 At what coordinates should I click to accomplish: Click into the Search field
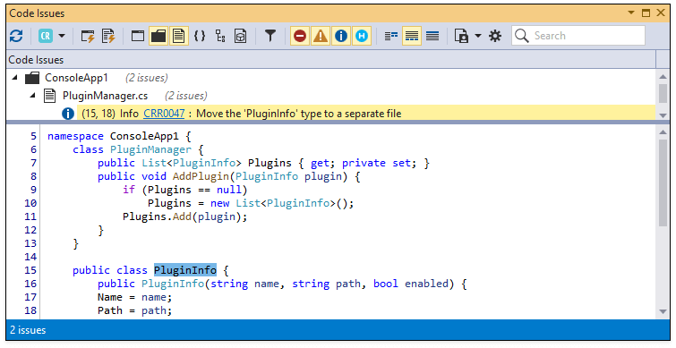[578, 36]
